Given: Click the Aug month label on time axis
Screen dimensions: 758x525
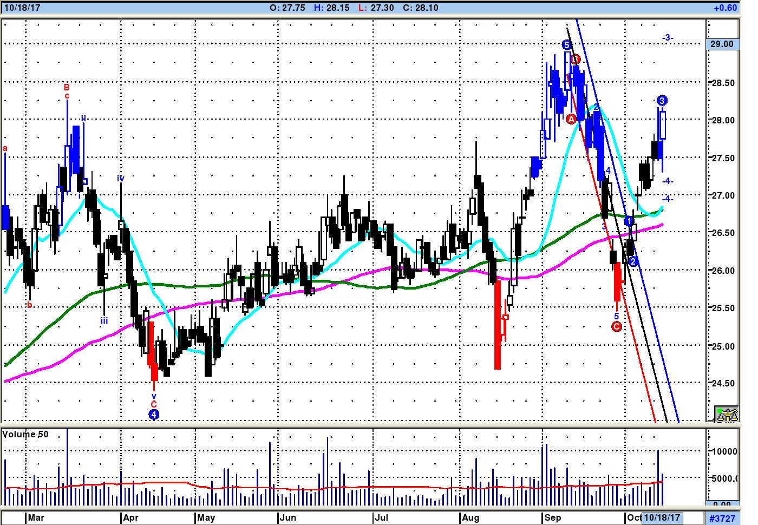Looking at the screenshot, I should click(x=471, y=517).
